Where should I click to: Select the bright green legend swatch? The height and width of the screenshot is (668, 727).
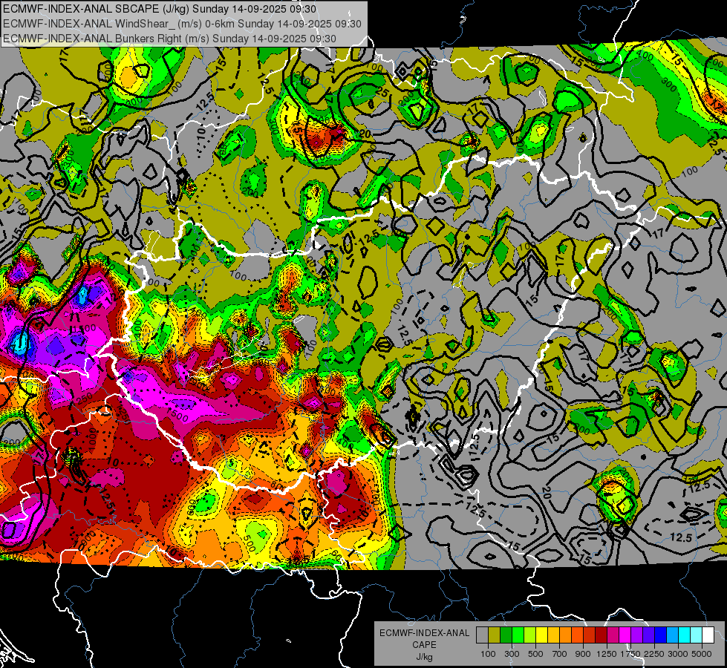click(x=518, y=635)
